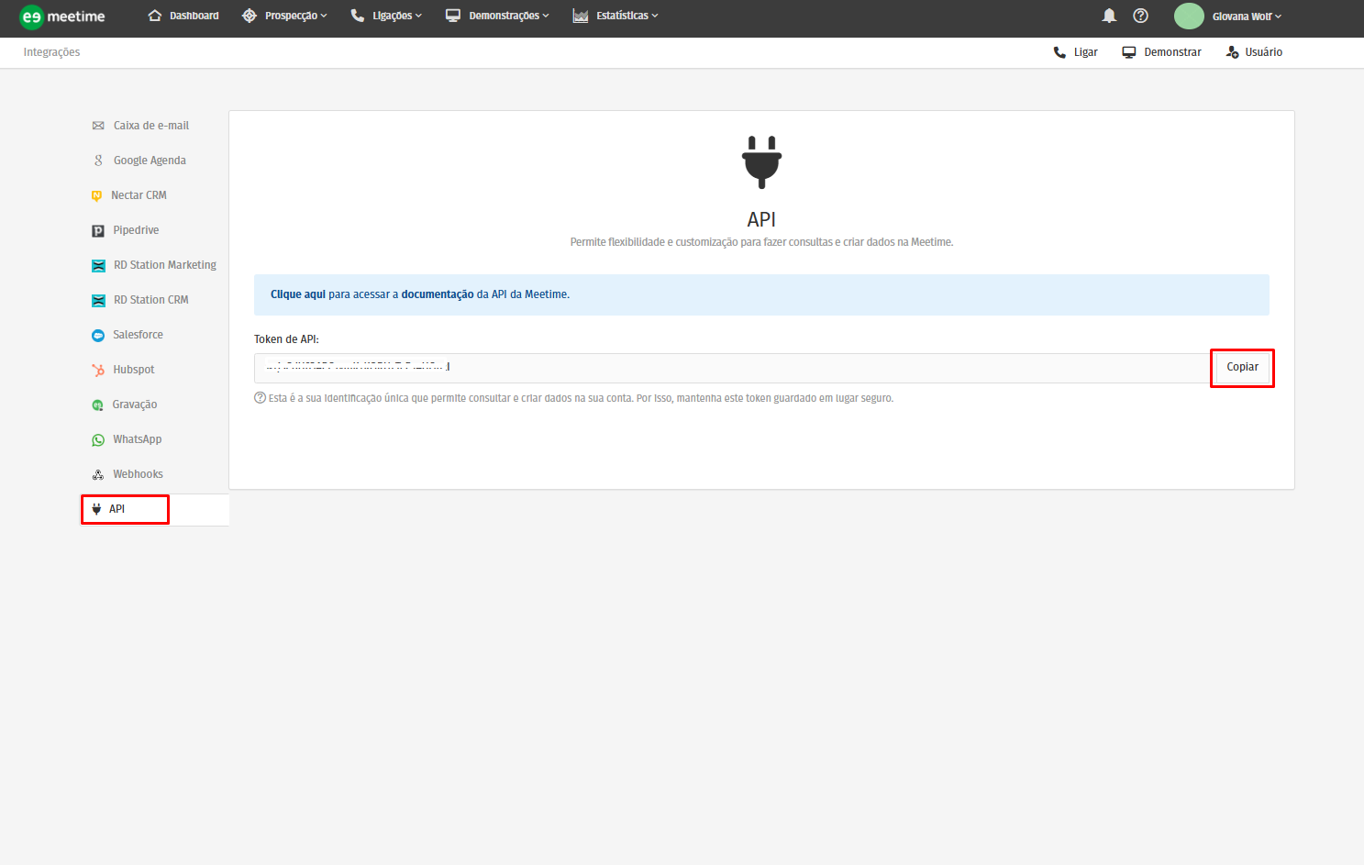The width and height of the screenshot is (1364, 865).
Task: Go to Dashboard in top menu
Action: click(183, 16)
